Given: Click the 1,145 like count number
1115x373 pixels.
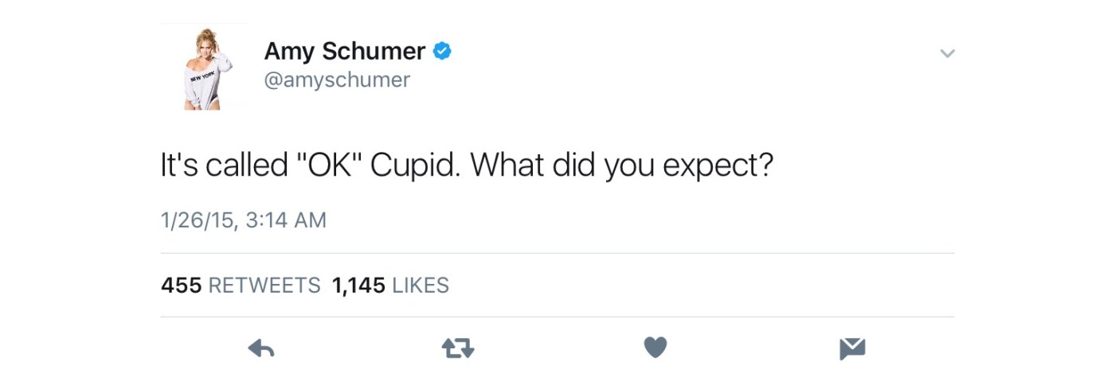Looking at the screenshot, I should tap(358, 285).
